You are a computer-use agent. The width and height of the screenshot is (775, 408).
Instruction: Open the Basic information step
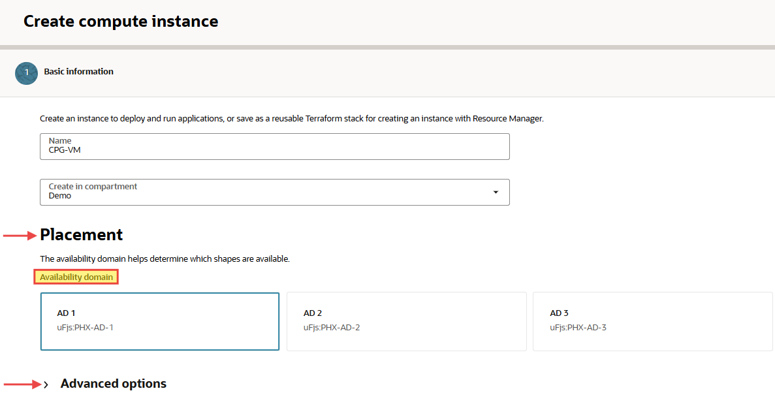(79, 72)
